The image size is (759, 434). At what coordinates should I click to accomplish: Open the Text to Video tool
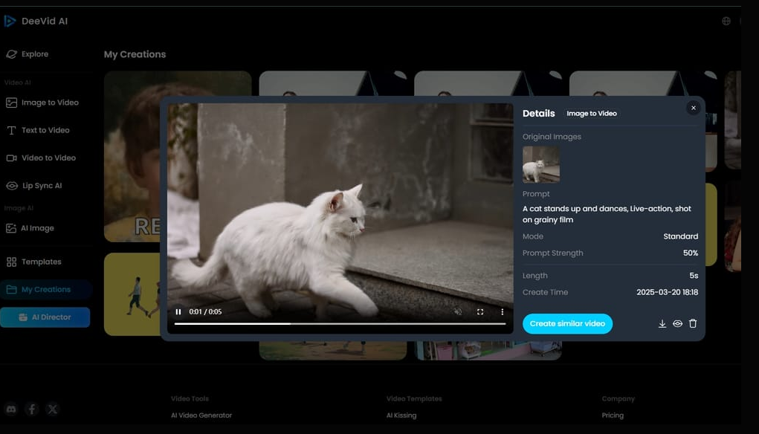[x=43, y=129]
